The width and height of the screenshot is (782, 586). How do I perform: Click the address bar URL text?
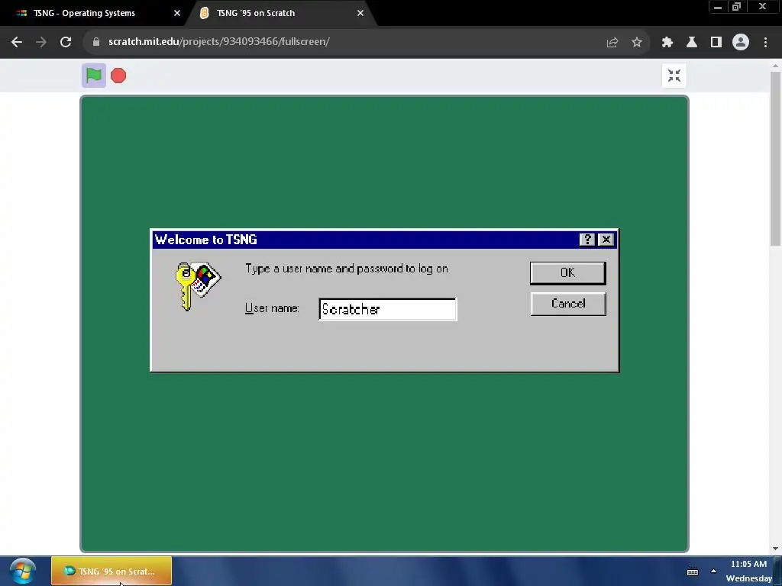point(219,41)
